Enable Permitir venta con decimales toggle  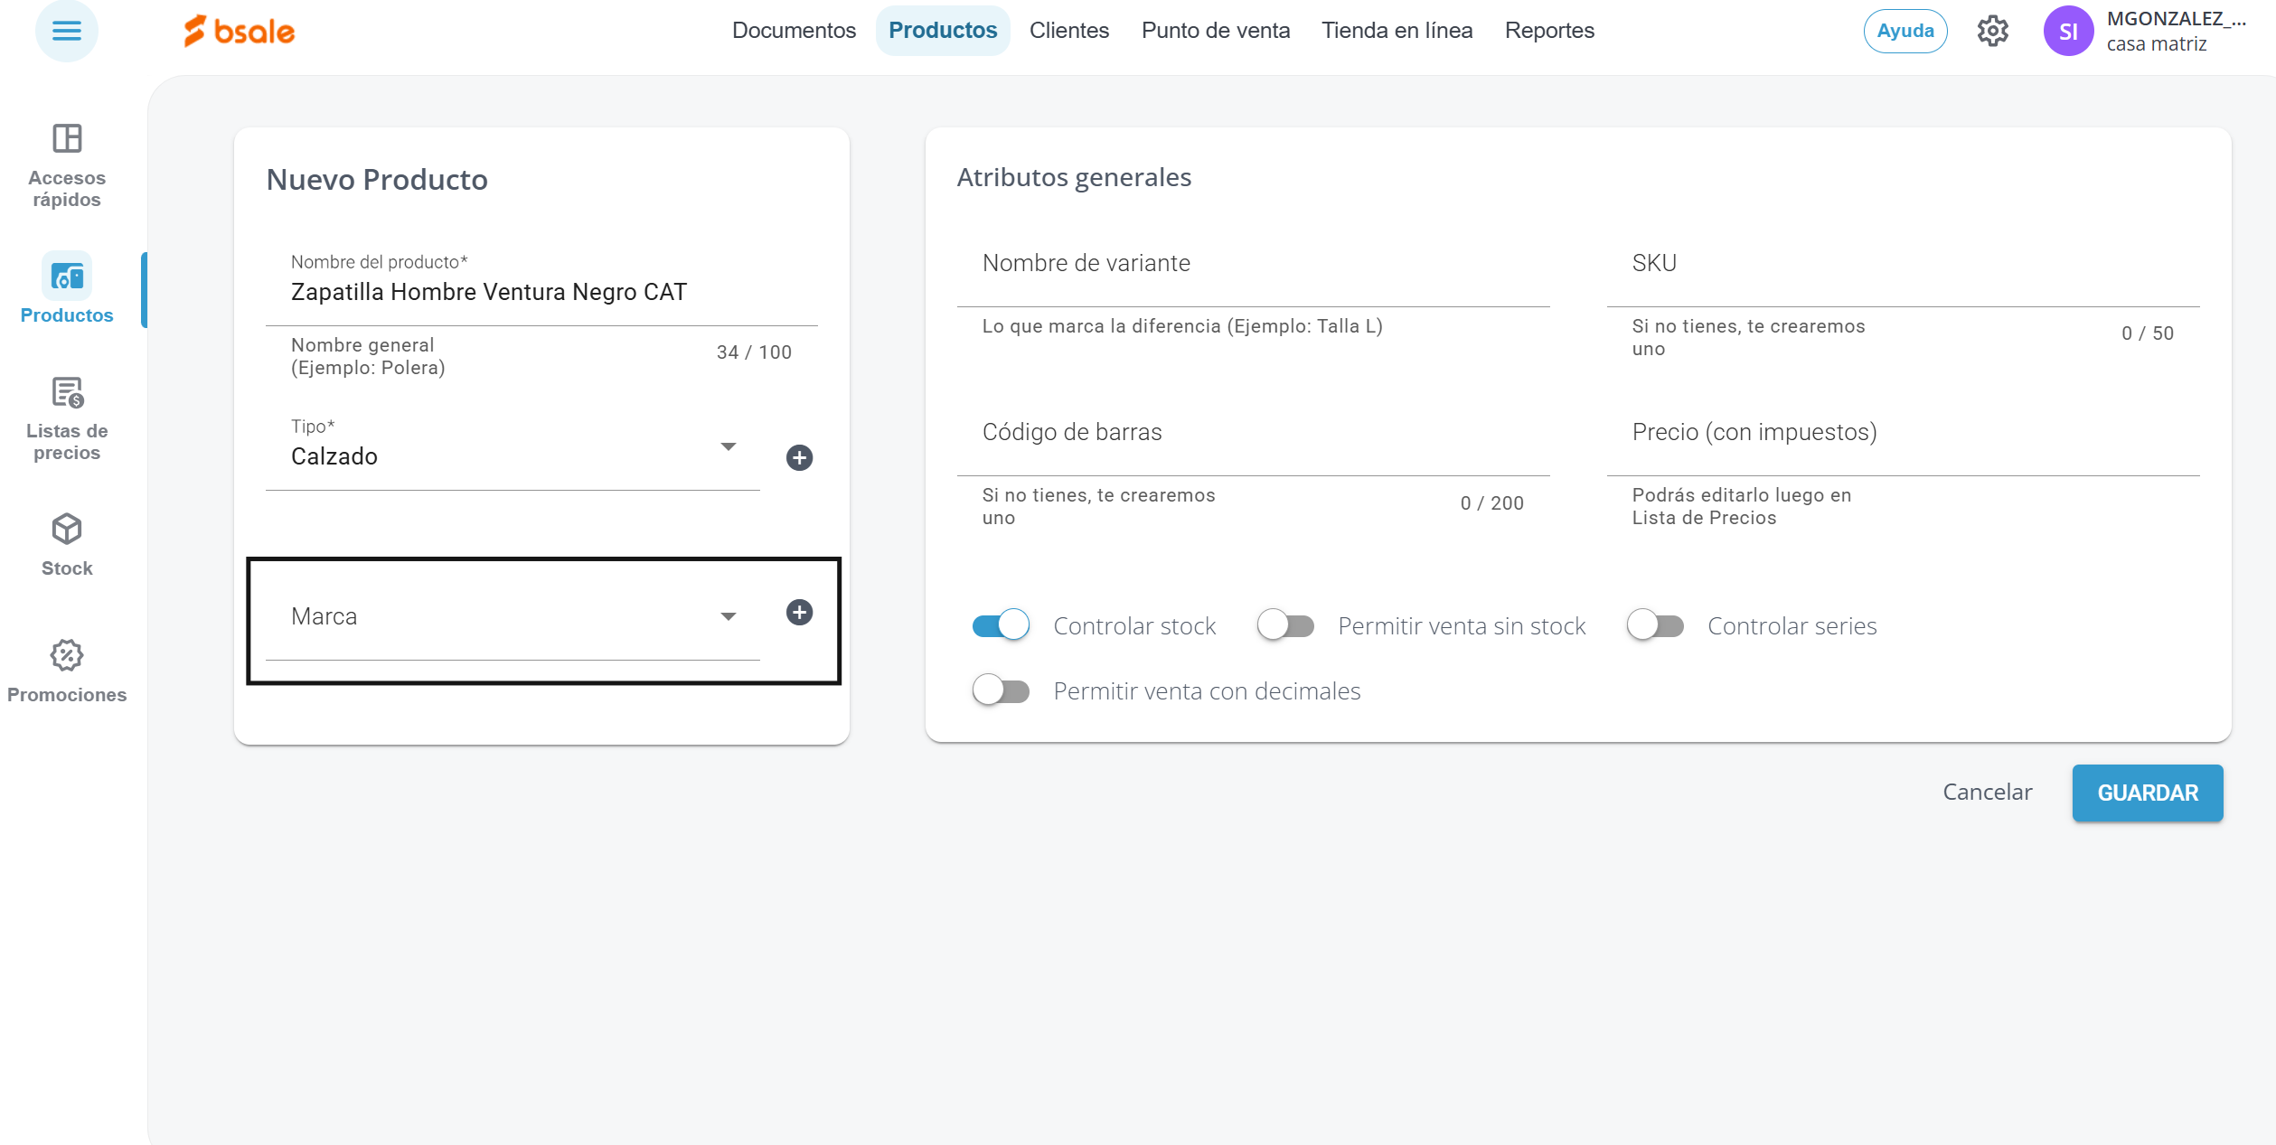pyautogui.click(x=1001, y=690)
